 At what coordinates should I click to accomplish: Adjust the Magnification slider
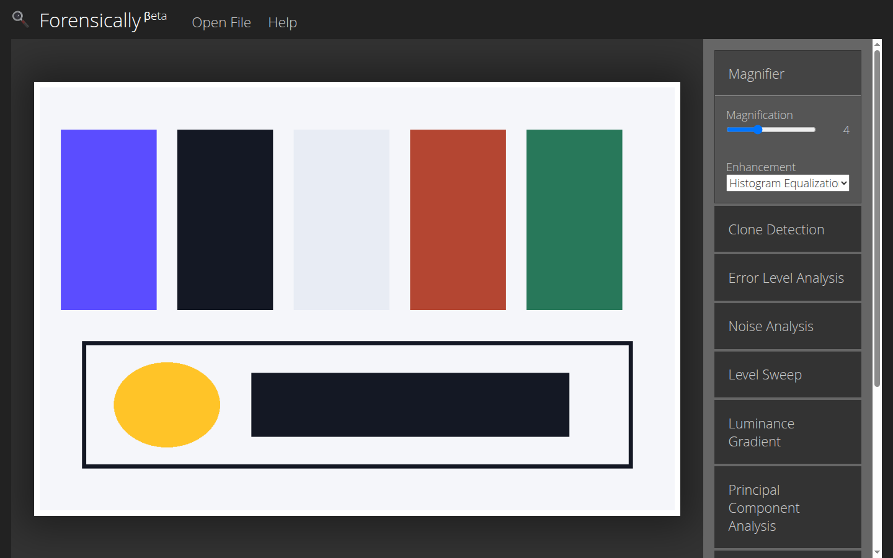tap(771, 130)
